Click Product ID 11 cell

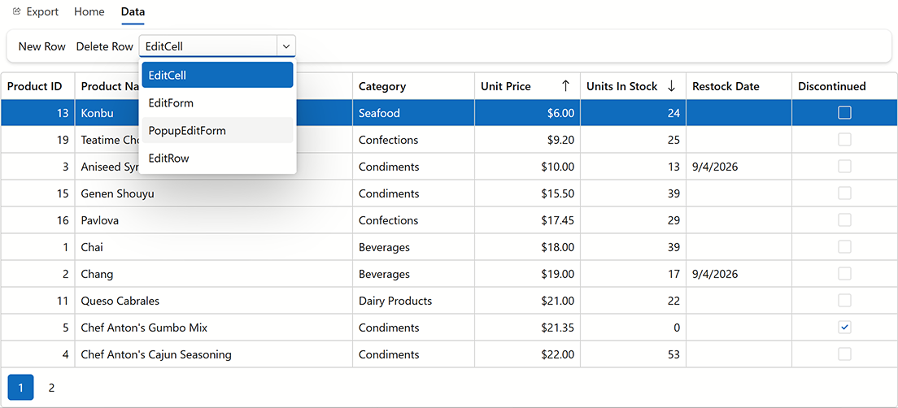[37, 301]
